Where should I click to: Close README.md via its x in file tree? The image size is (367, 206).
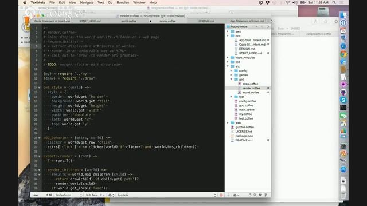coord(268,140)
